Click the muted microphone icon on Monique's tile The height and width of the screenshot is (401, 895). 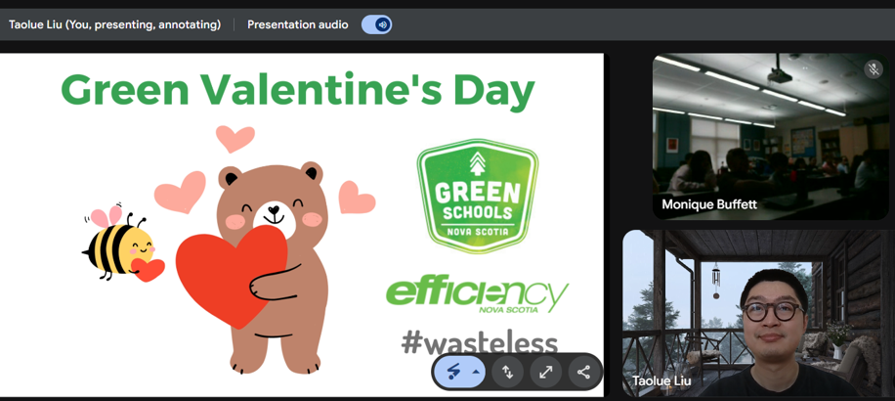(873, 69)
